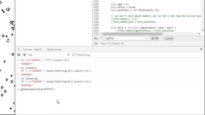
Task: Cancel the source search
Action: point(169,38)
